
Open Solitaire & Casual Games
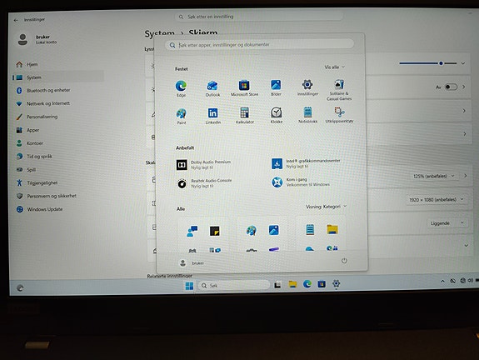tap(339, 90)
